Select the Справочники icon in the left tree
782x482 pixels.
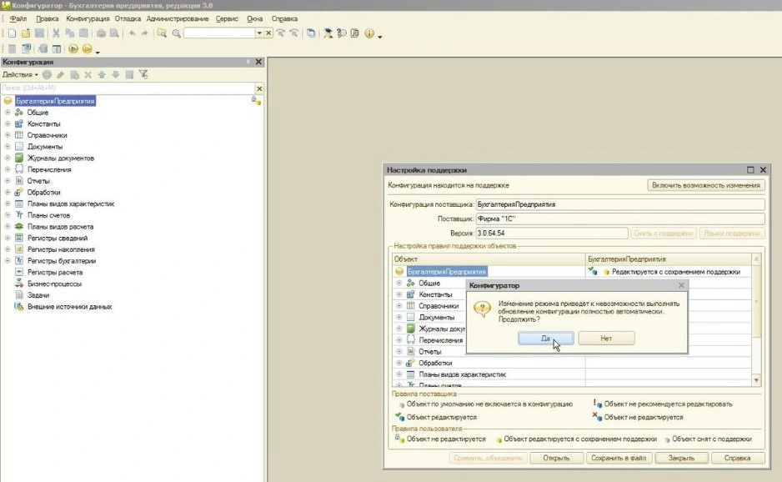(19, 135)
